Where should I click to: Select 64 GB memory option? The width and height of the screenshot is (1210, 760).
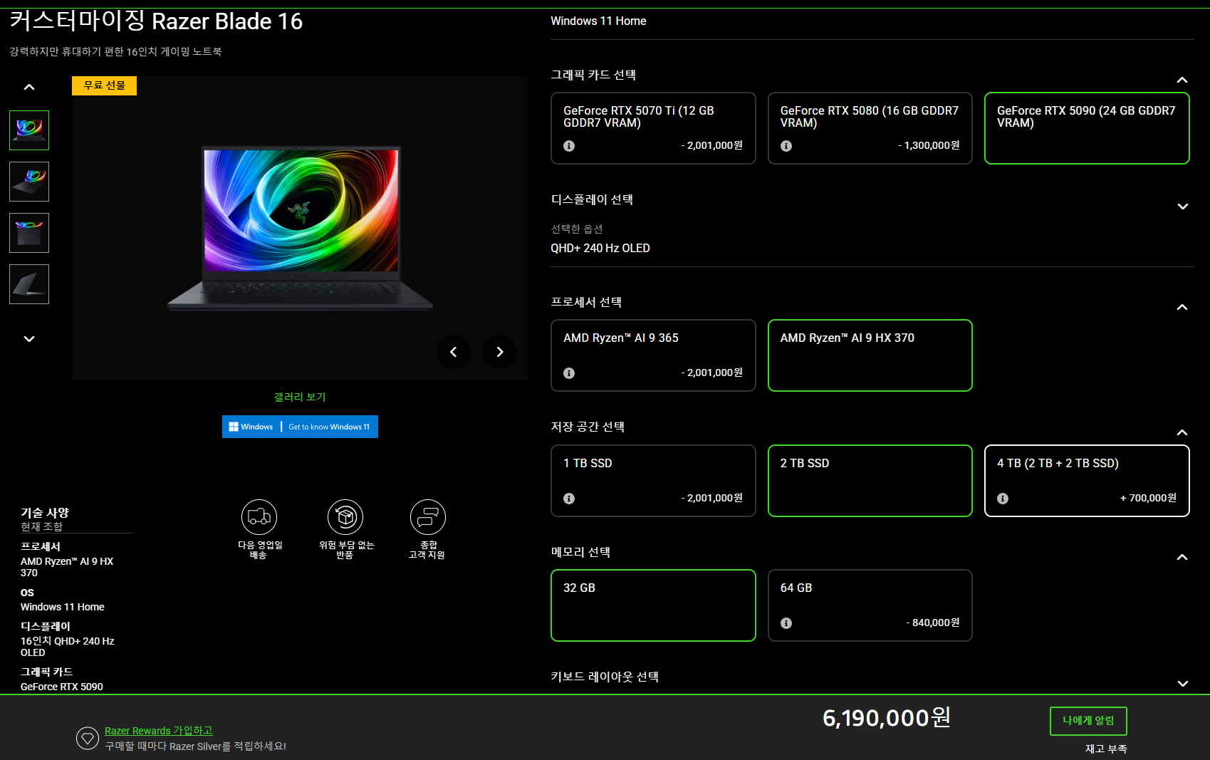point(870,605)
